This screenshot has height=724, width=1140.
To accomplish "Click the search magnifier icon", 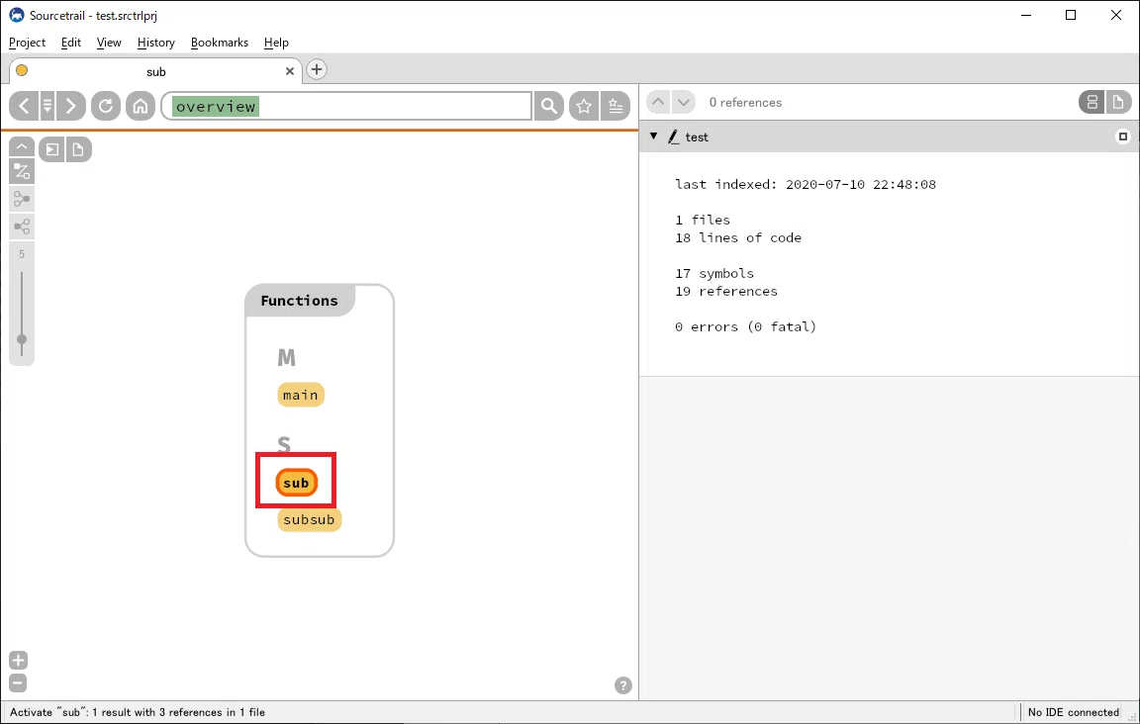I will pyautogui.click(x=549, y=106).
